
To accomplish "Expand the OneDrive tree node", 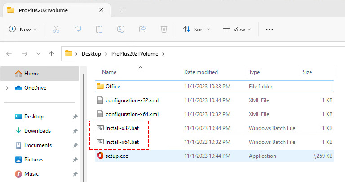I will tap(7, 88).
